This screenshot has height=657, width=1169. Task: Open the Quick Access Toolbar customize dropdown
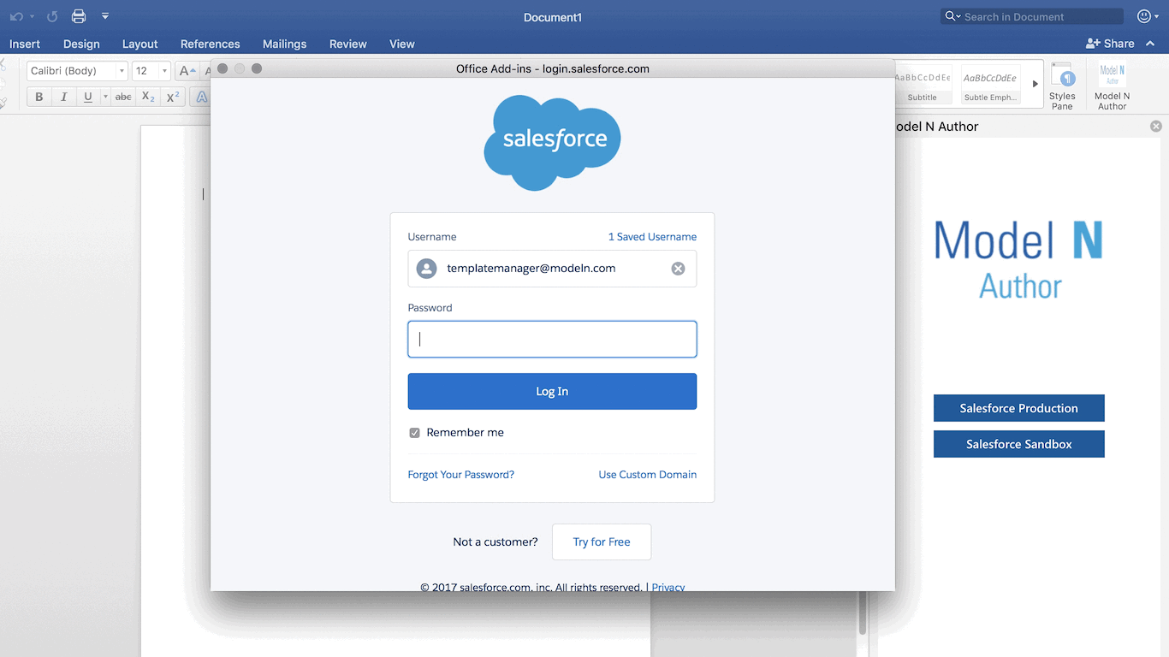105,16
